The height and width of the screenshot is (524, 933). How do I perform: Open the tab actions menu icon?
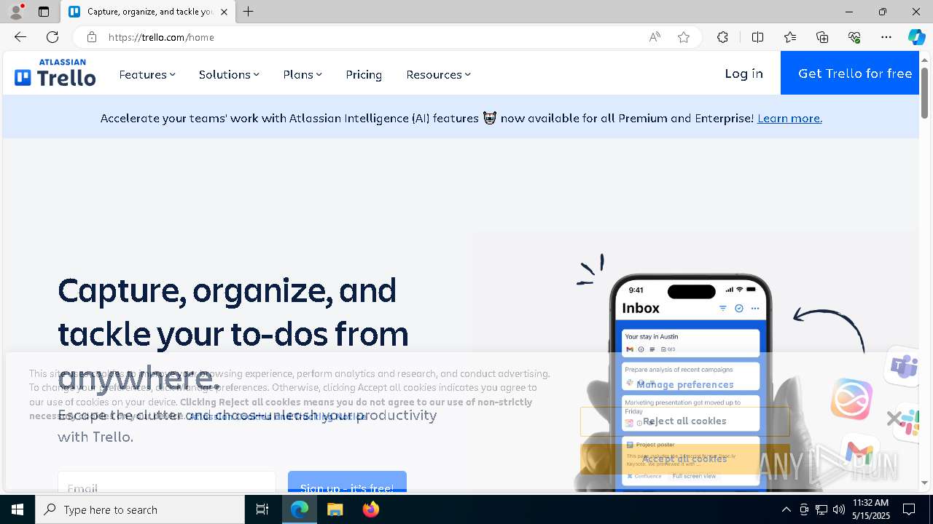(44, 12)
